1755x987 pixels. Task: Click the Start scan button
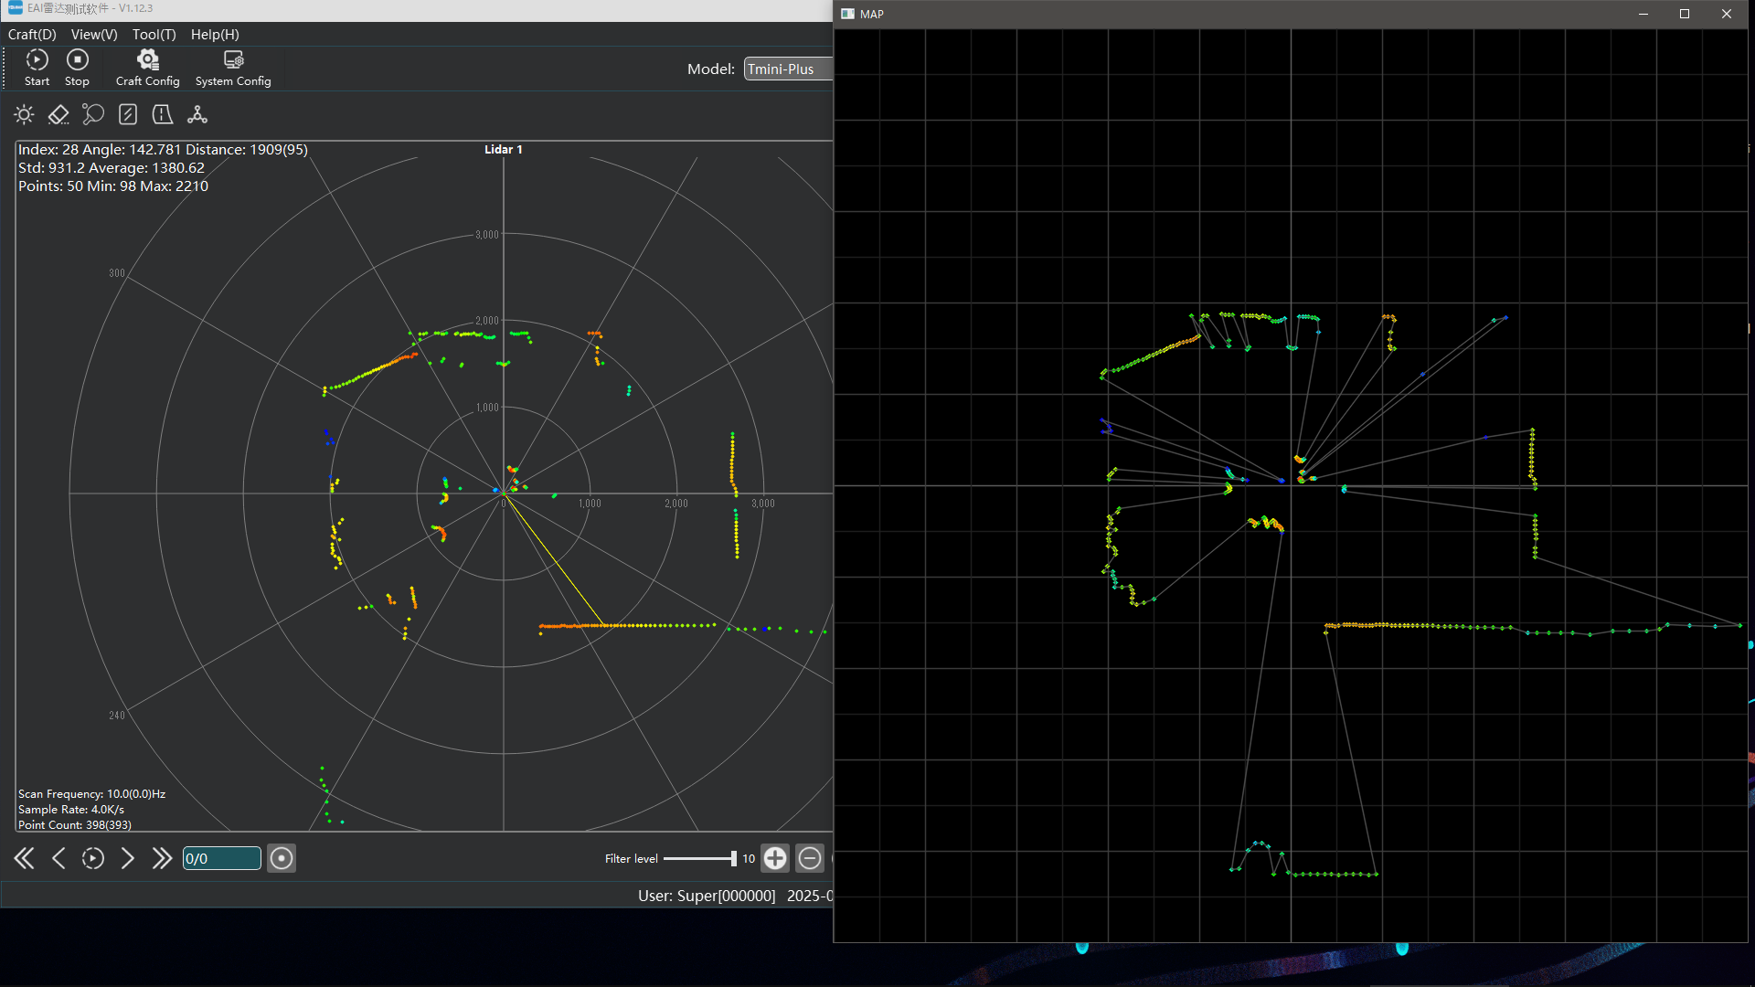(x=37, y=68)
